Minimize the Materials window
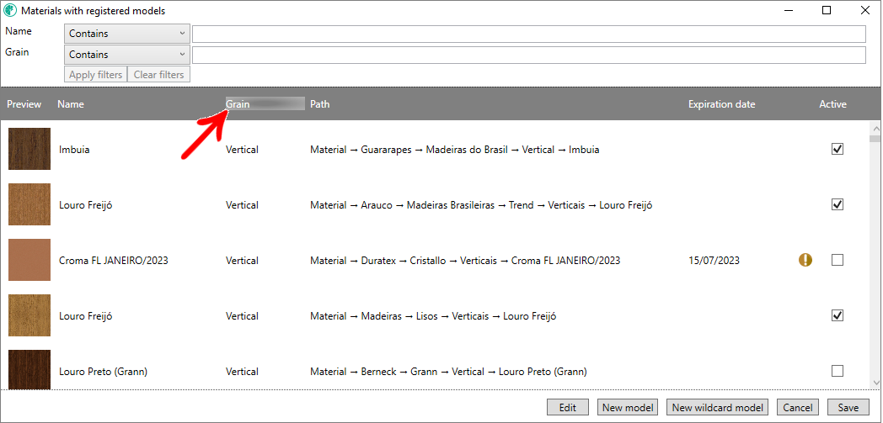The height and width of the screenshot is (423, 883). pyautogui.click(x=789, y=10)
